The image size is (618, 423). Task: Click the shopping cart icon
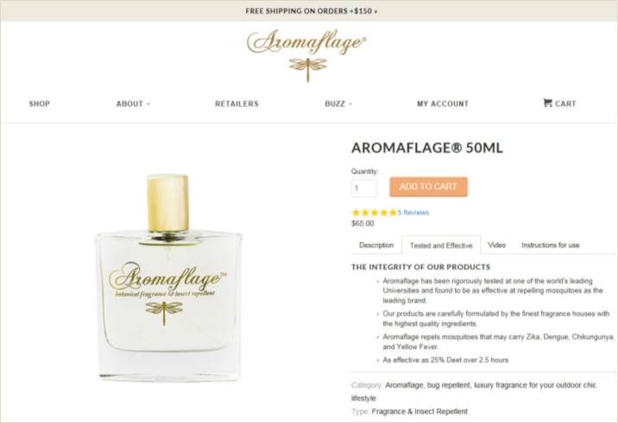[x=547, y=103]
